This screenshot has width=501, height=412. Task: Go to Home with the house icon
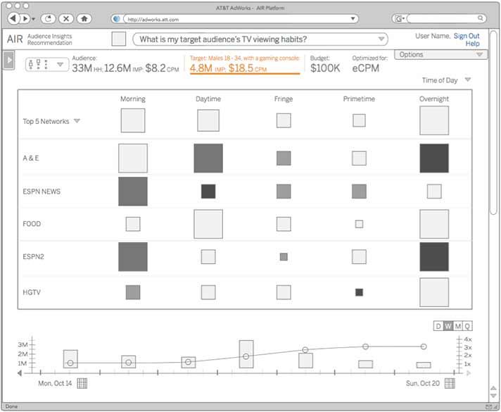point(84,18)
